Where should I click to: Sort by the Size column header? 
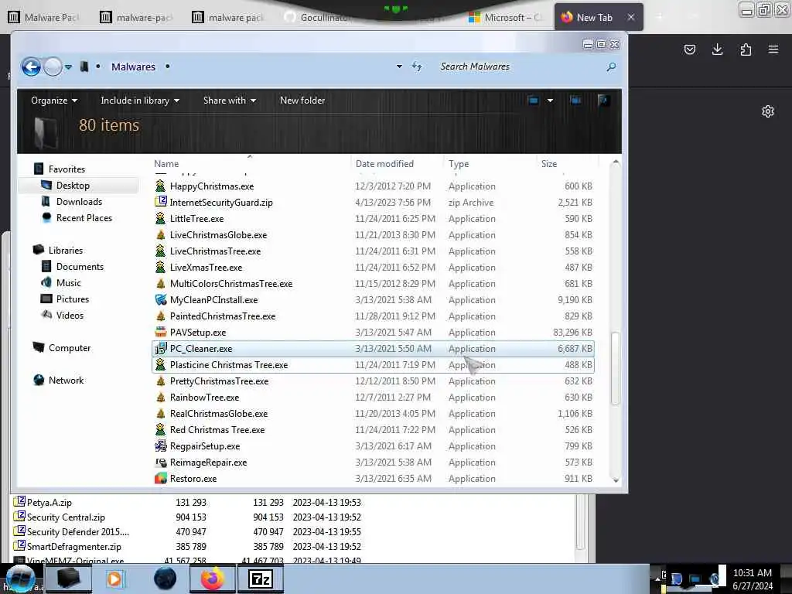point(549,164)
